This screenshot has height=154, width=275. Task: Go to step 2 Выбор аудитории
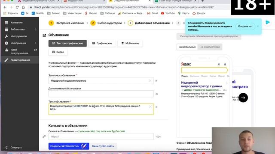click(x=106, y=23)
